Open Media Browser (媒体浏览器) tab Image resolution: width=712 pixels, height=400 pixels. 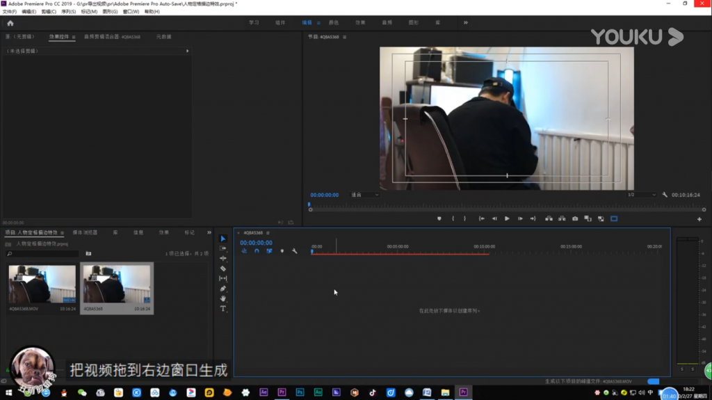pos(85,232)
